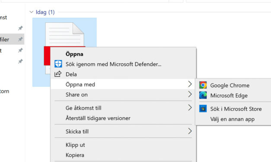Select the 'Öppna med' menu entry
Screen dimensions: 271x162
[x=123, y=84]
